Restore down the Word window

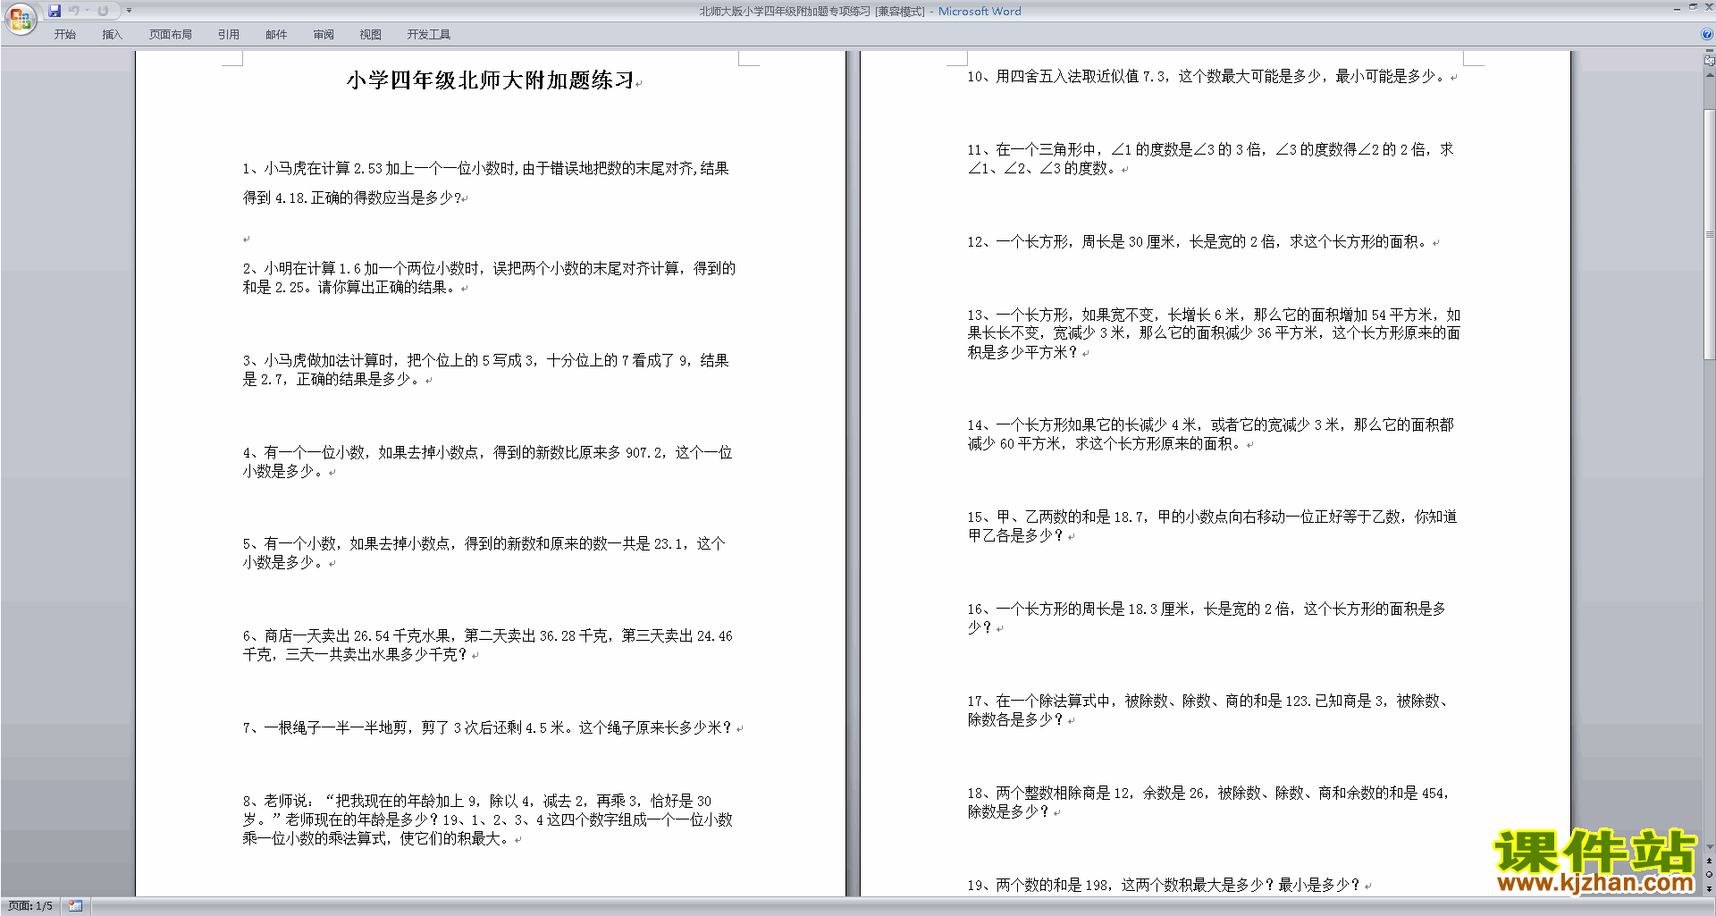[1693, 7]
